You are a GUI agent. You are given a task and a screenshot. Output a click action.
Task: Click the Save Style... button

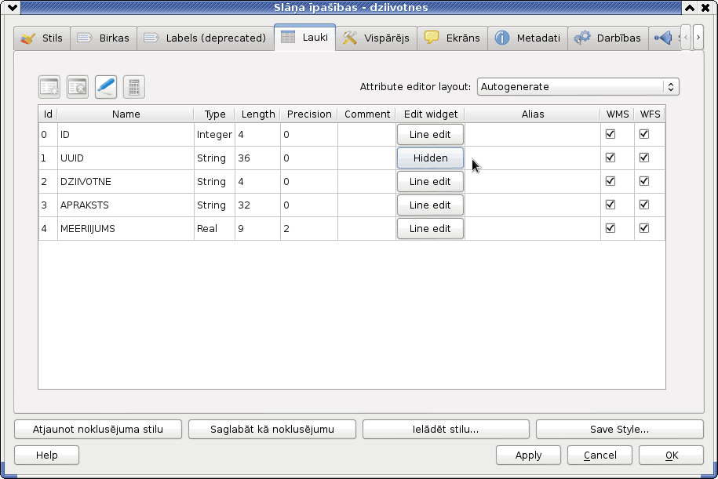coord(620,430)
